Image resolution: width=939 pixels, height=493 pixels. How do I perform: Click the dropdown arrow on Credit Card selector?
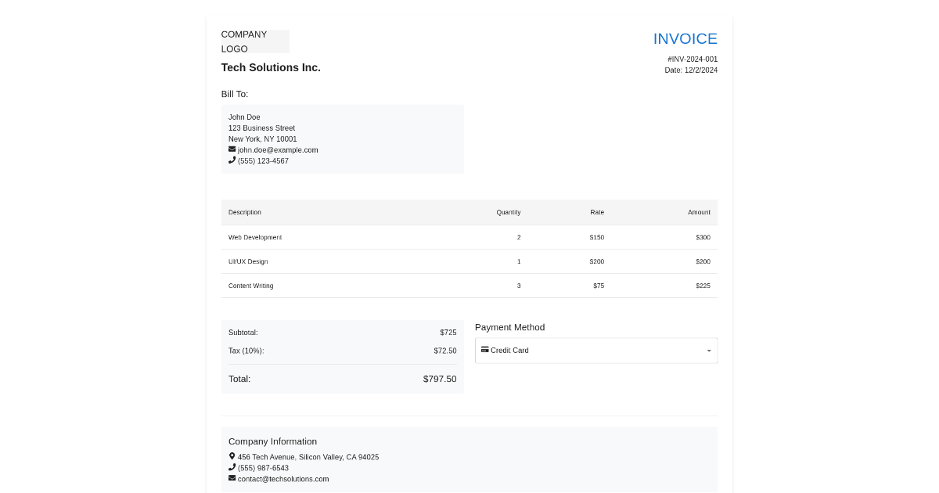coord(709,351)
